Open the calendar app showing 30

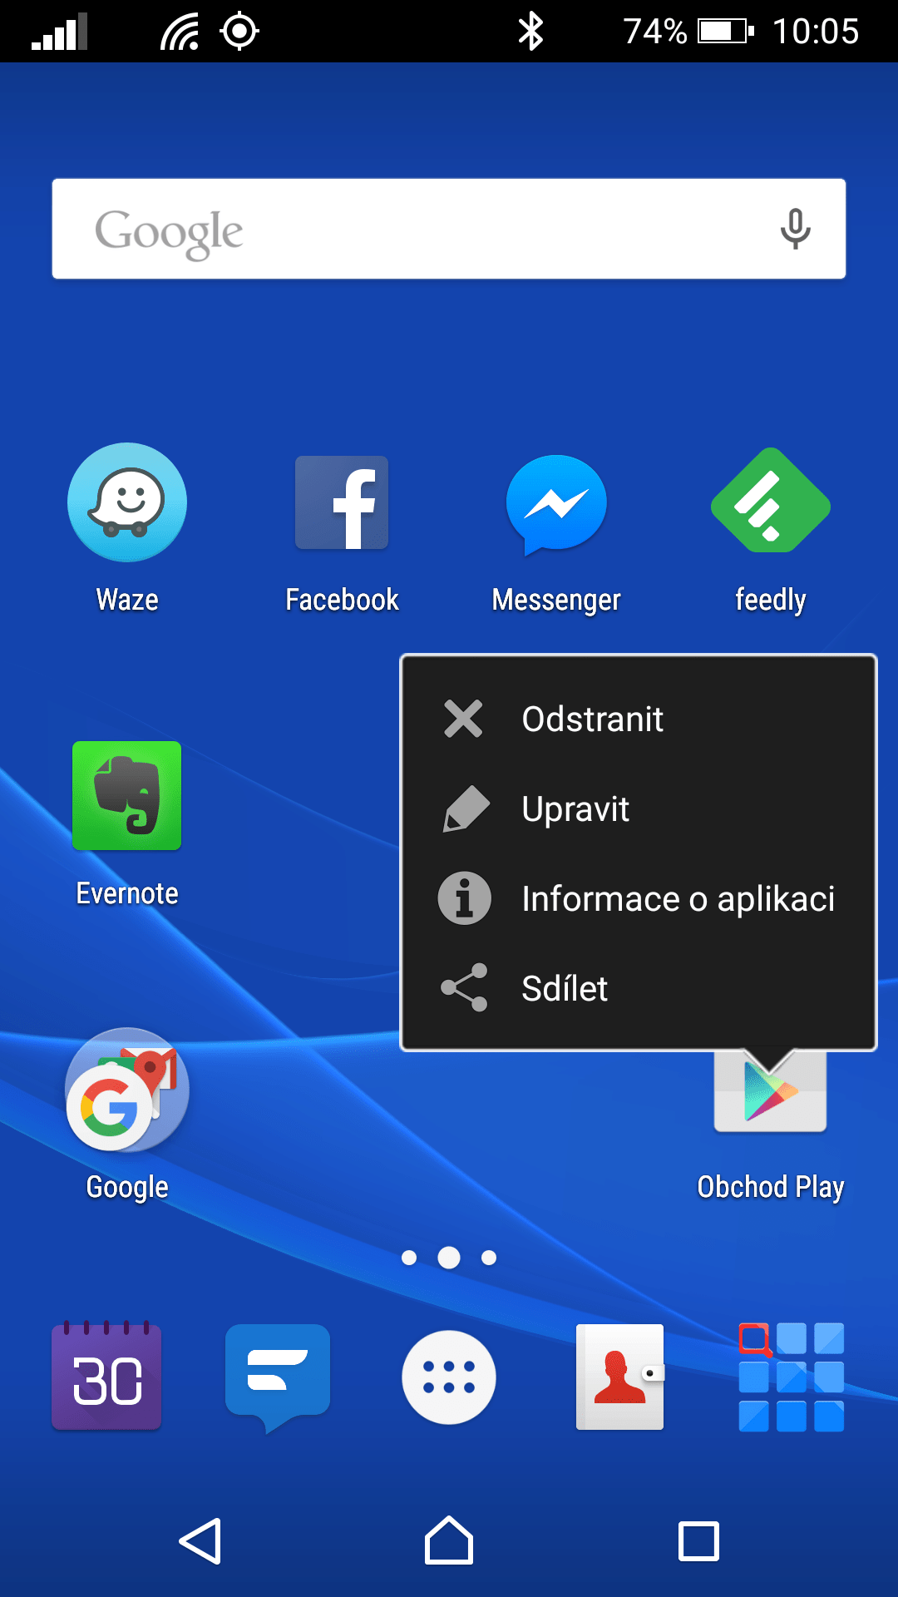[x=106, y=1377]
